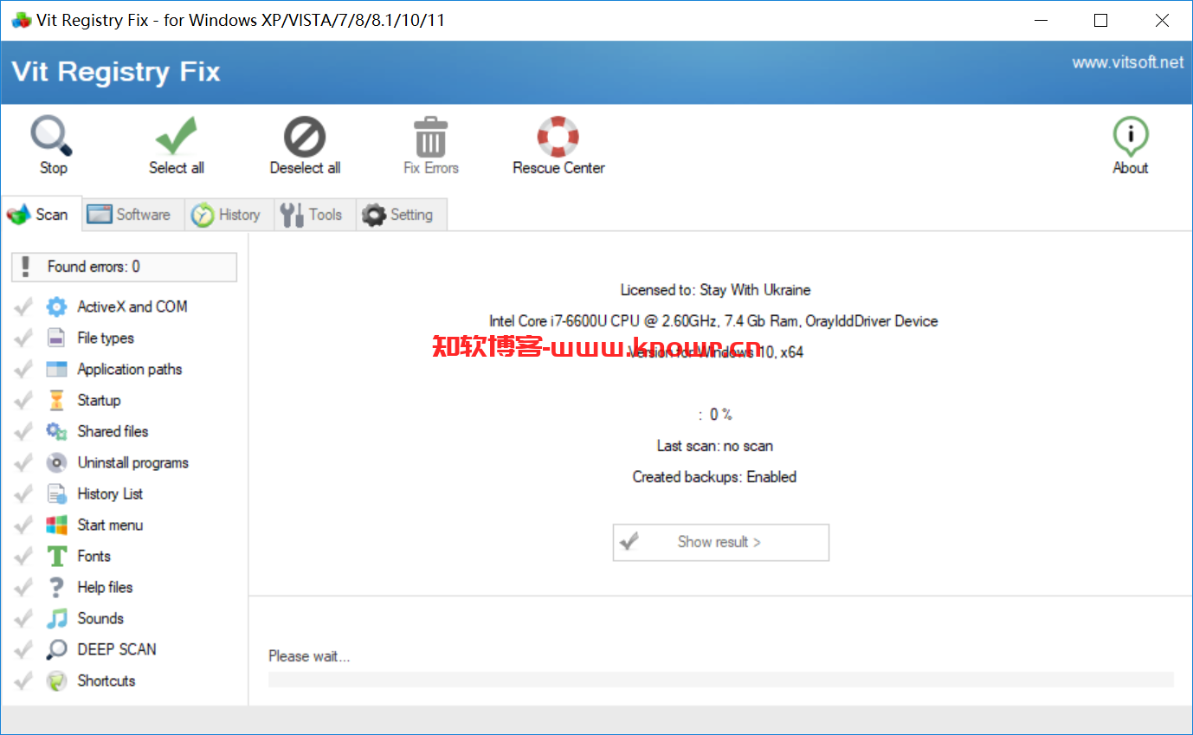Toggle the Shortcuts checkmark
Viewport: 1193px width, 735px height.
pyautogui.click(x=24, y=680)
